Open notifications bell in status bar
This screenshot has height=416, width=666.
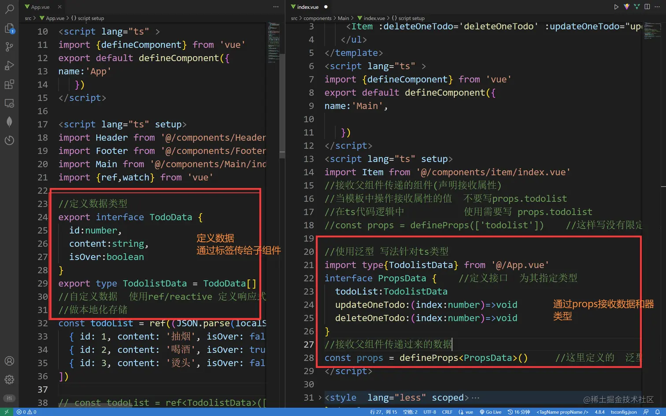click(658, 412)
